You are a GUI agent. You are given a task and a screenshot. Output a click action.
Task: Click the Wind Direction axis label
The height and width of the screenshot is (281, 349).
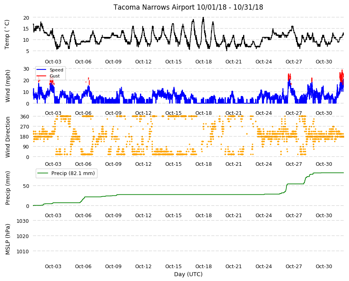(x=8, y=137)
